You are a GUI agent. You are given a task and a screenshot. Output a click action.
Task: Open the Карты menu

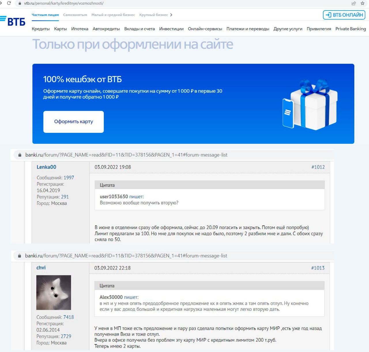61,29
